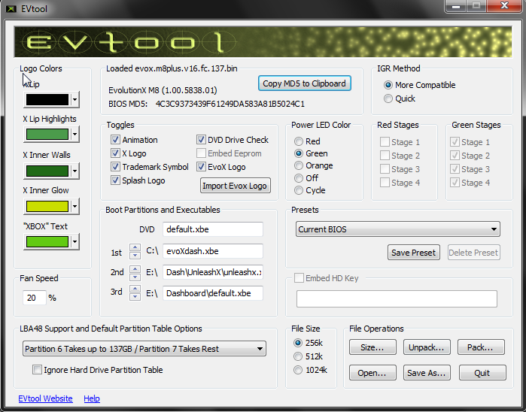Open the "XBOX" Text color dropdown arrow
526x412 pixels.
pos(74,241)
